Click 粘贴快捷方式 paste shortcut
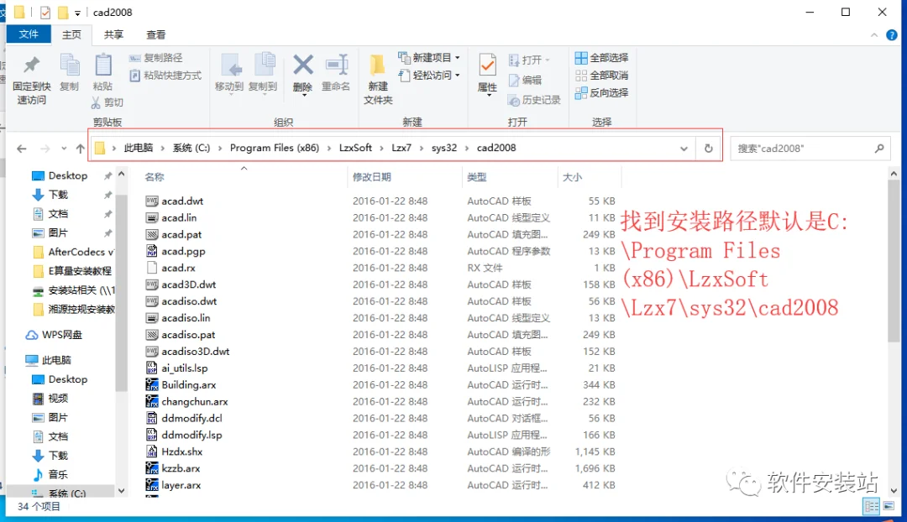The height and width of the screenshot is (522, 907). (165, 76)
